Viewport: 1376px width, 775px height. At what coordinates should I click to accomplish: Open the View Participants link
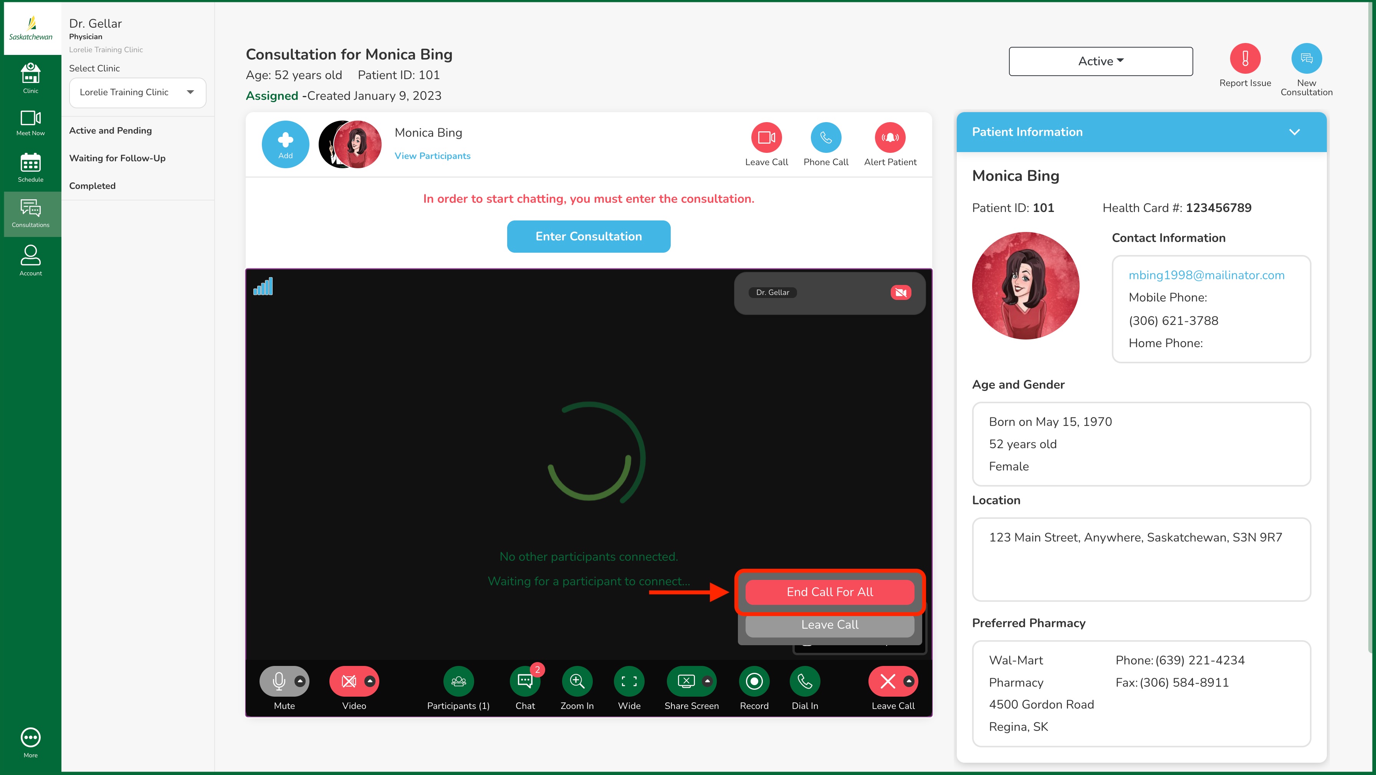[x=432, y=156]
